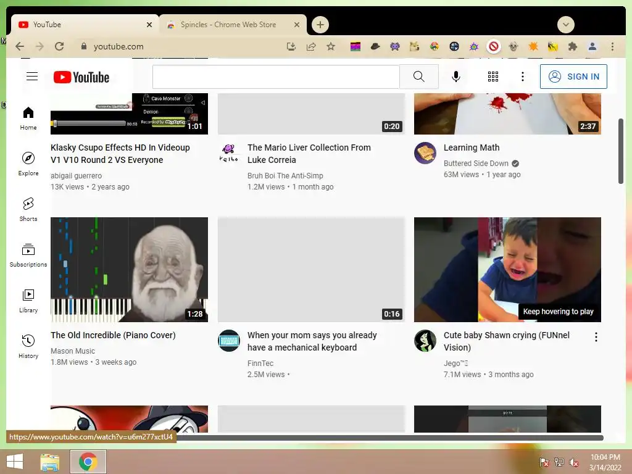
Task: Open the taskbar clock and date
Action: coord(605,462)
